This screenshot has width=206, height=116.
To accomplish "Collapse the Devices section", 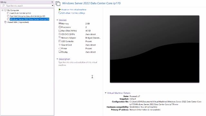I will [57, 20].
